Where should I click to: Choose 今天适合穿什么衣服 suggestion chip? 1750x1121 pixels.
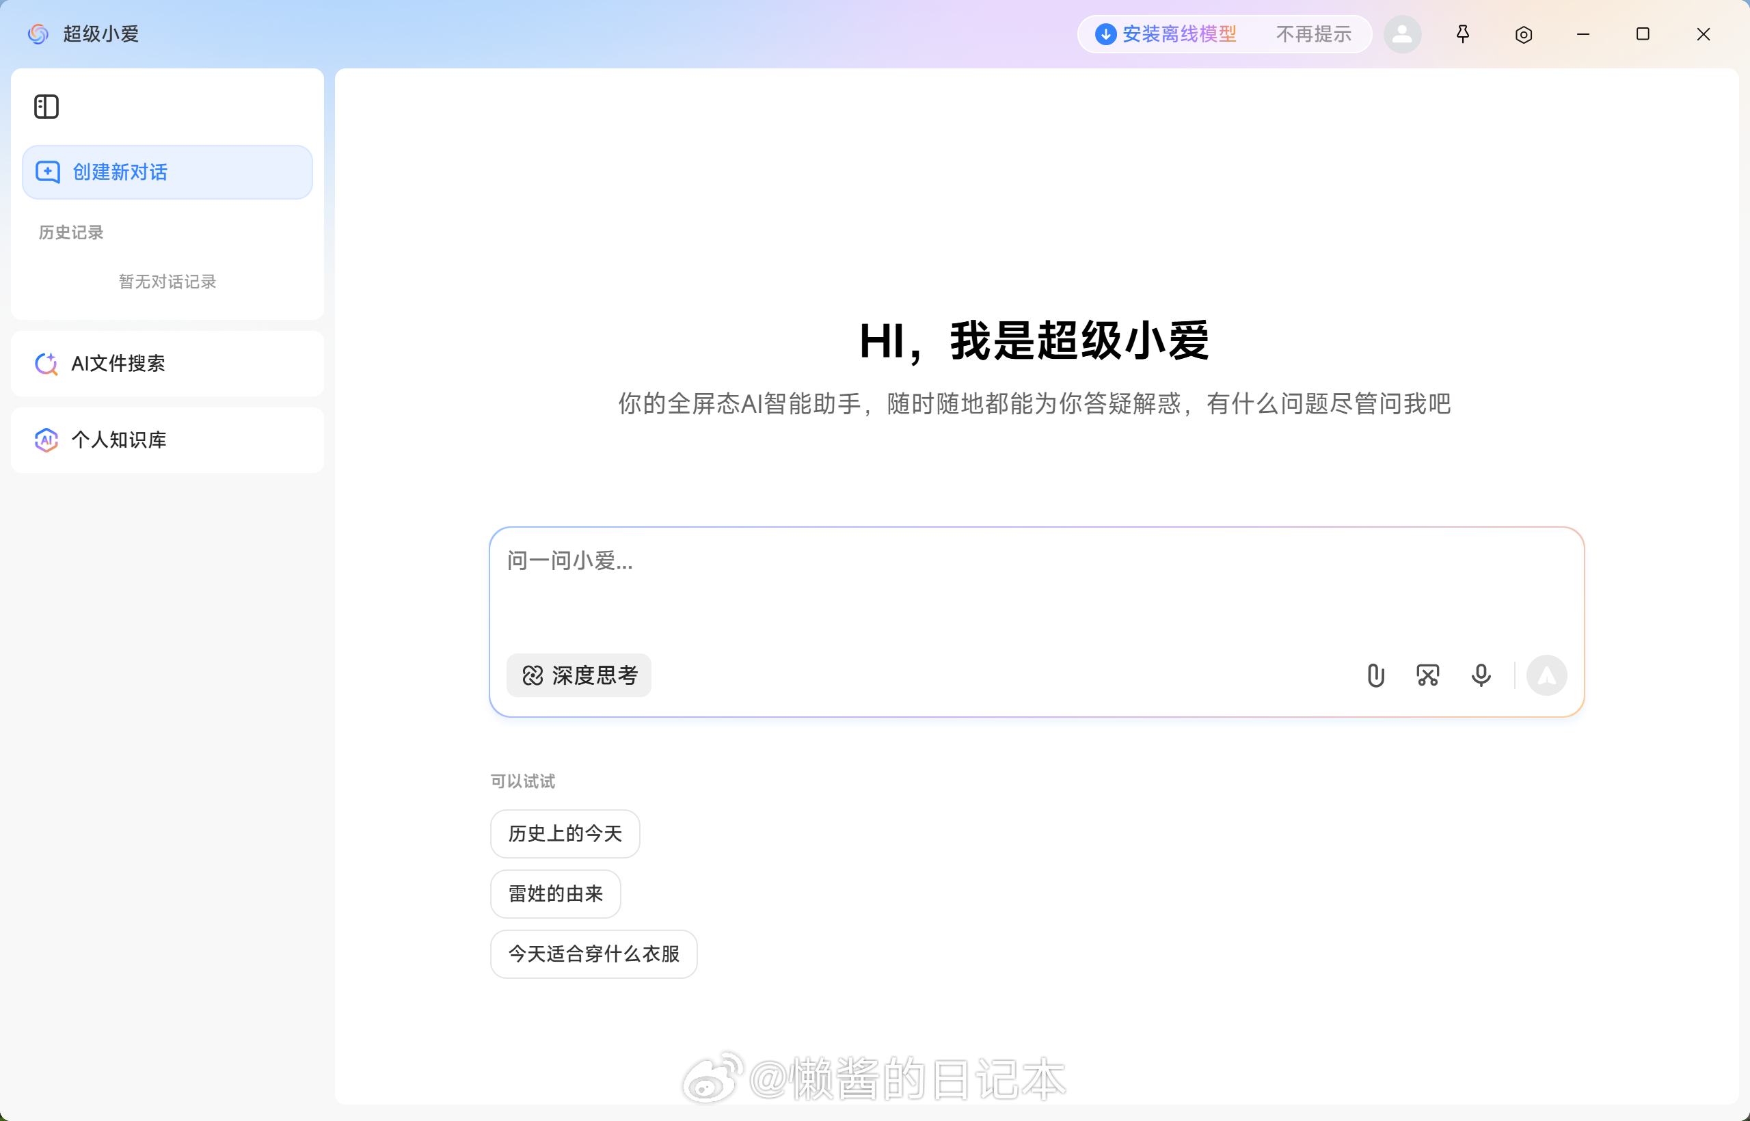pos(593,954)
